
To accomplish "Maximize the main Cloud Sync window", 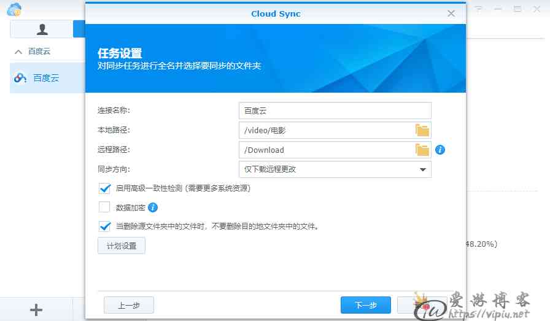I will 517,9.
